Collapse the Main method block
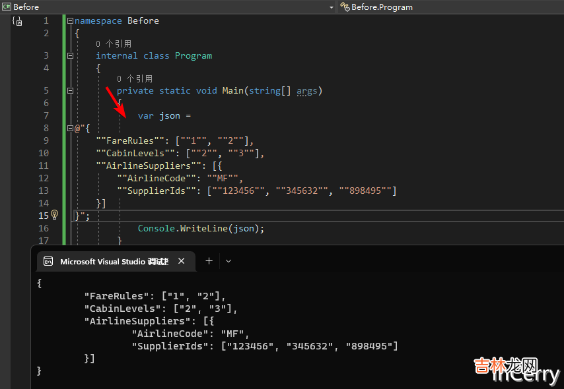The width and height of the screenshot is (564, 389). [x=70, y=91]
